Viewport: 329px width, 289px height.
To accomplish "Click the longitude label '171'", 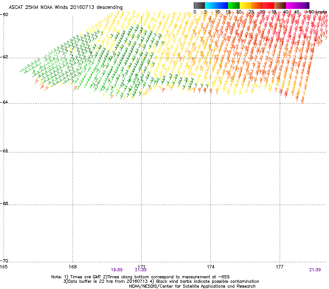I will coord(142,267).
